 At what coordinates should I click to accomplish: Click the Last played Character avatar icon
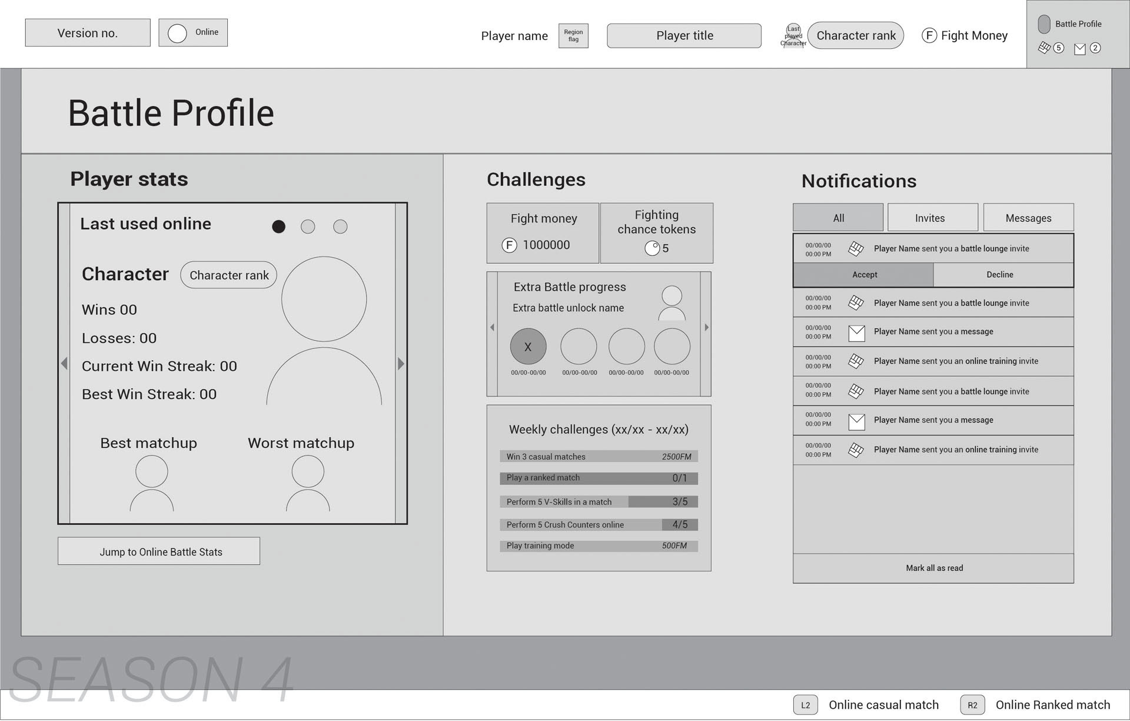pyautogui.click(x=793, y=36)
